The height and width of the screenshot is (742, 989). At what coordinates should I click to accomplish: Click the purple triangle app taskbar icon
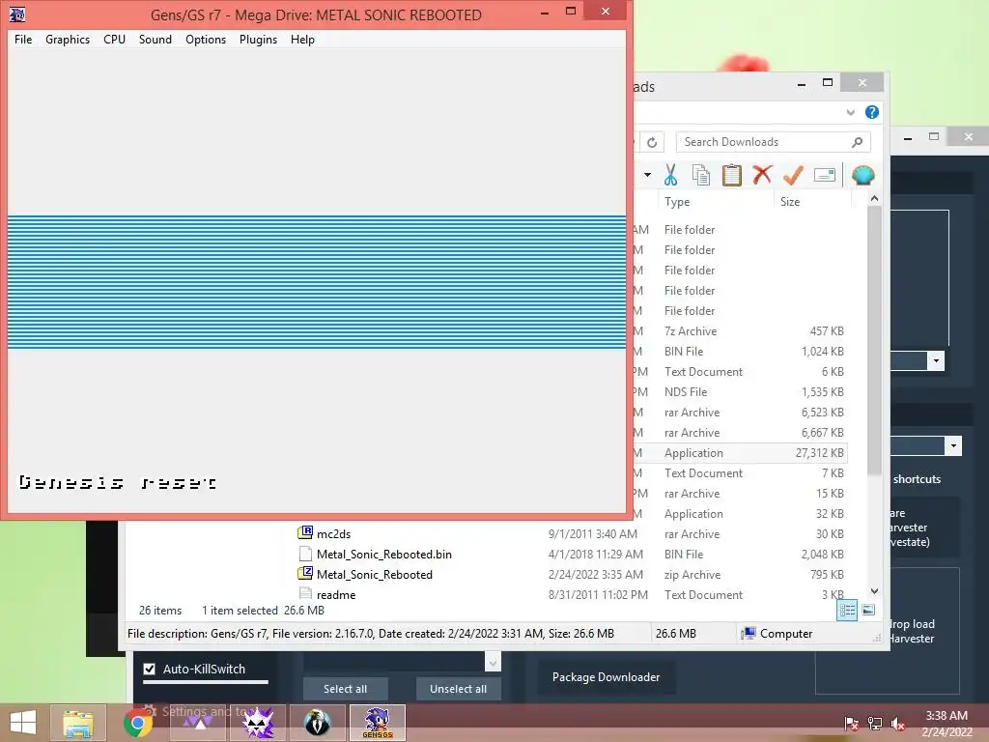click(x=198, y=723)
